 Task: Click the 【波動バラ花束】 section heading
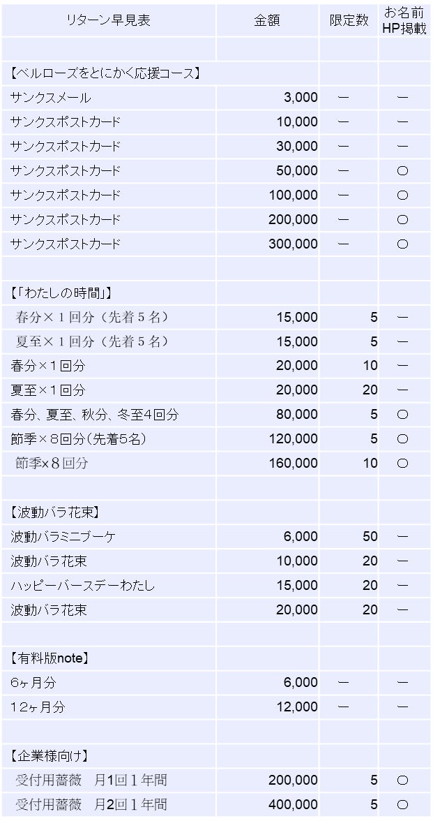pyautogui.click(x=59, y=512)
